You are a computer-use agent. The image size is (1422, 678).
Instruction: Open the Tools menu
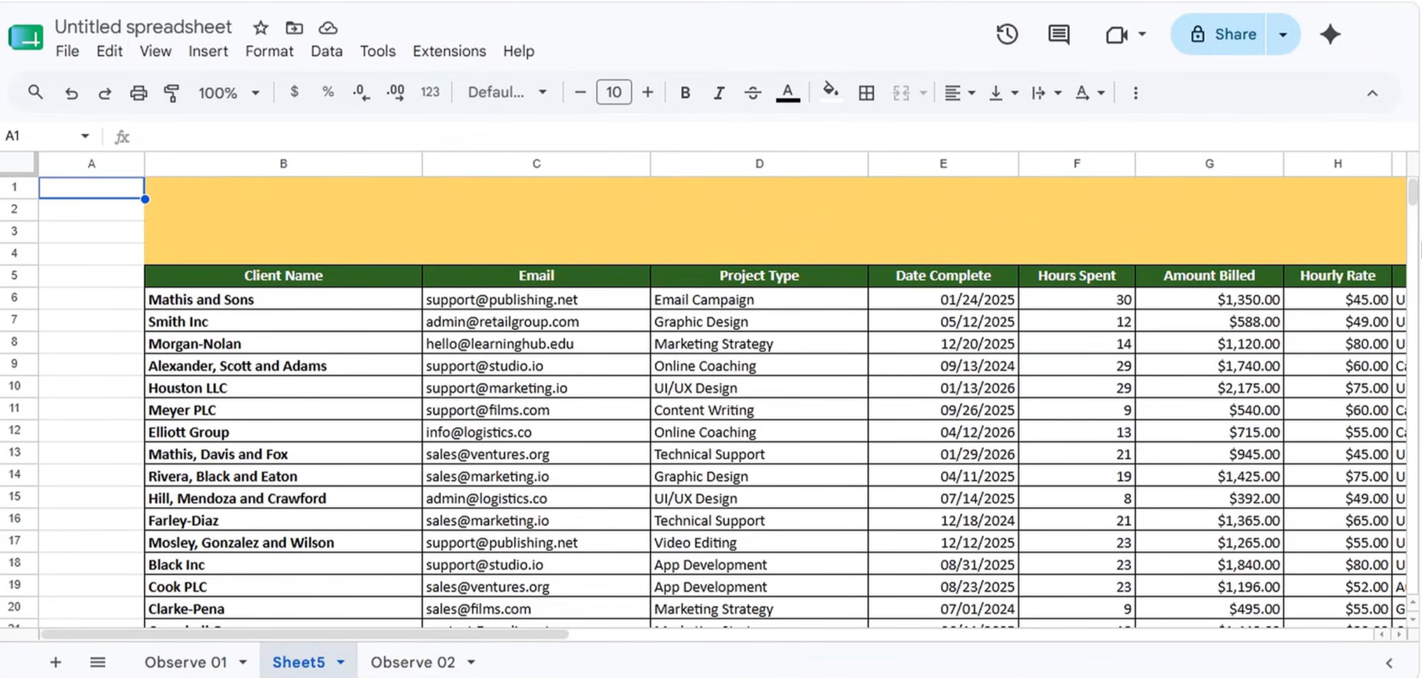tap(378, 51)
